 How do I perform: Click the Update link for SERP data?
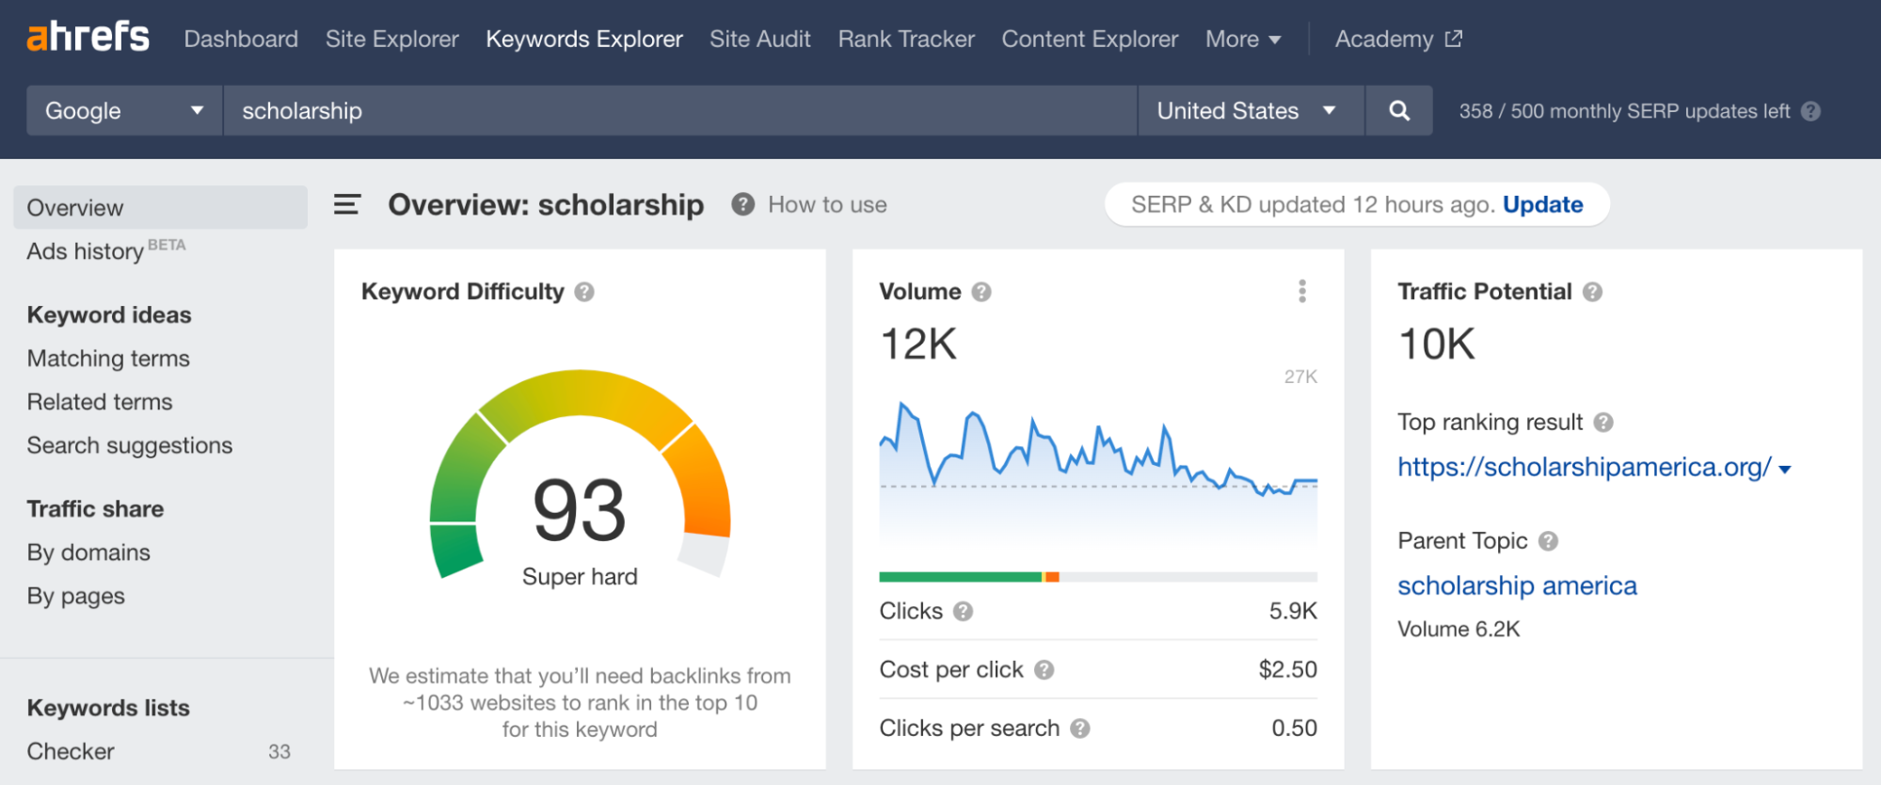pyautogui.click(x=1542, y=204)
